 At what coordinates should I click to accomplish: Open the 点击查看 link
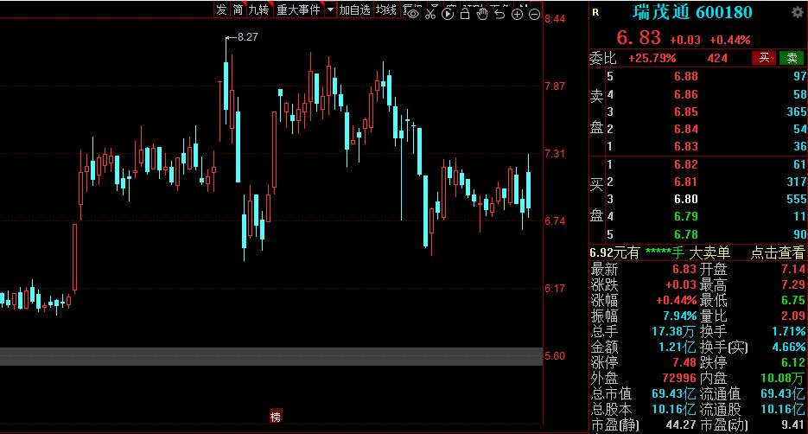pos(778,252)
